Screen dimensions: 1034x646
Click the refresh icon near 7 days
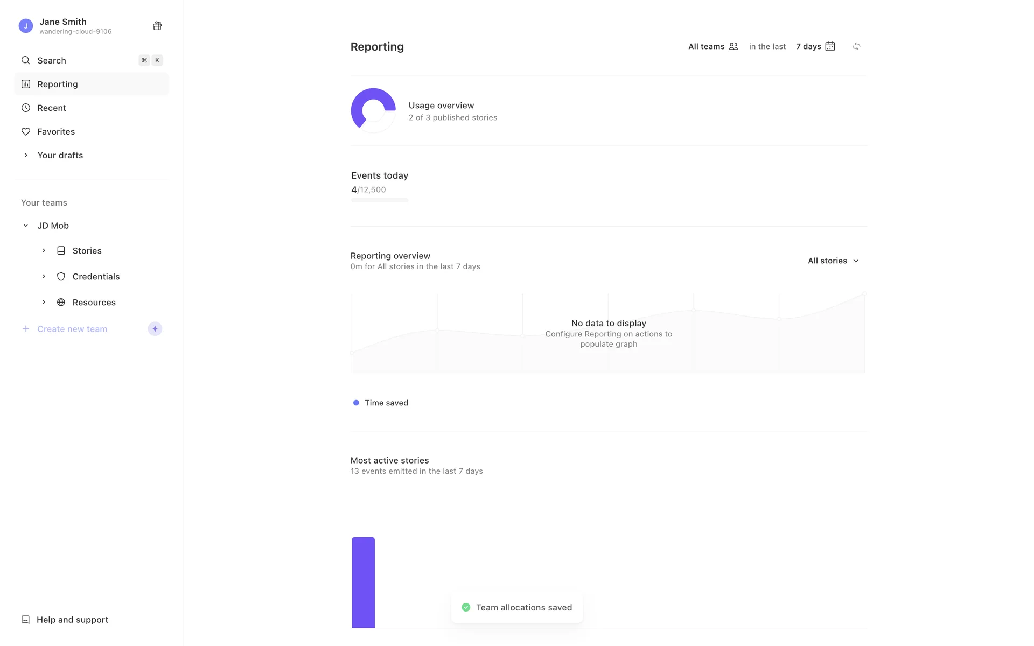coord(856,46)
